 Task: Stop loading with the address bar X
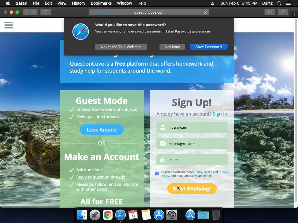205,12
